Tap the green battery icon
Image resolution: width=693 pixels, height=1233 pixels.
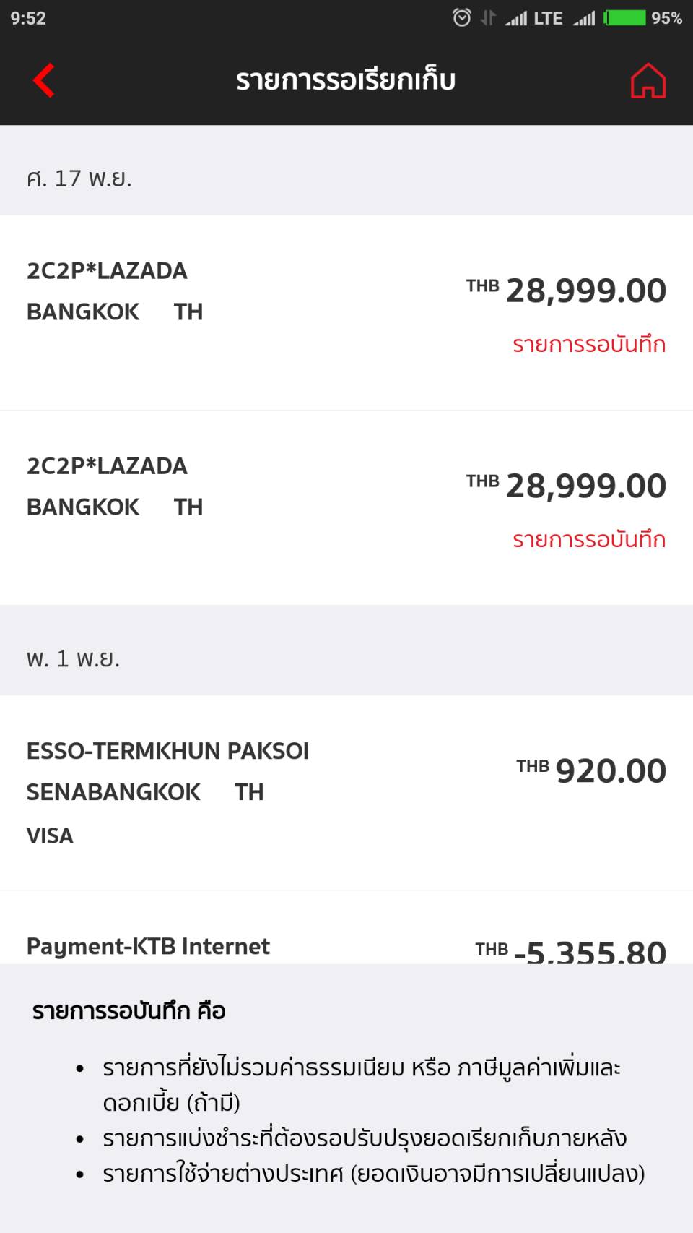625,17
